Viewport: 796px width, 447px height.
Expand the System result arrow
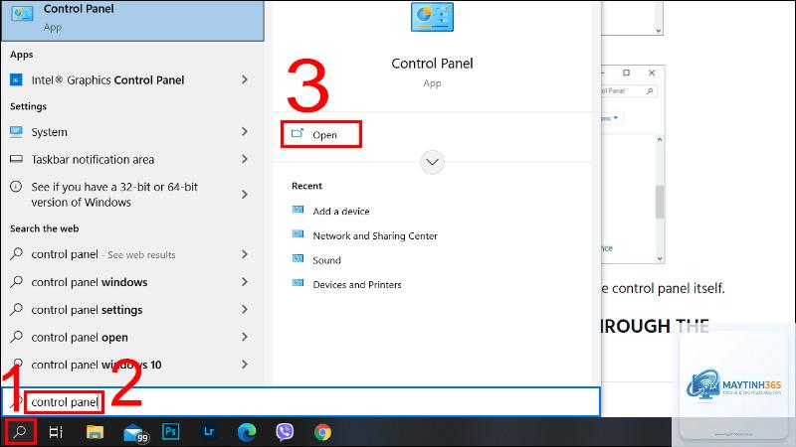[x=245, y=131]
